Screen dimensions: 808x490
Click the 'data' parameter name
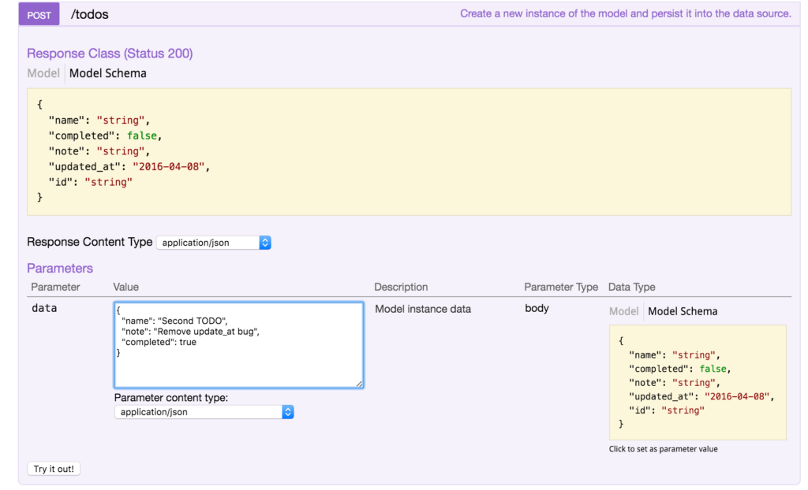(x=44, y=309)
